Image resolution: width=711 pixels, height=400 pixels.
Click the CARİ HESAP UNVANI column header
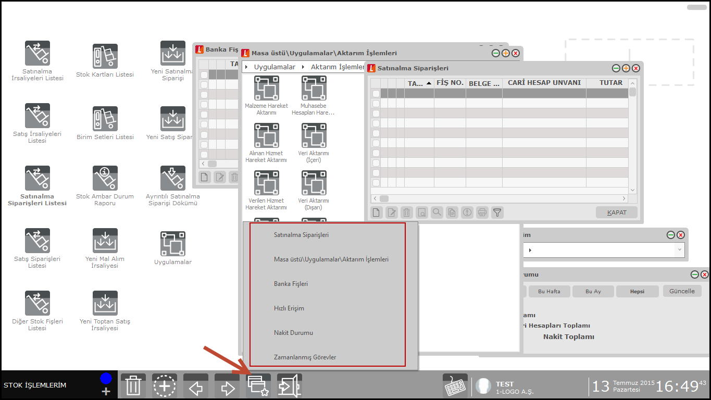pyautogui.click(x=544, y=83)
